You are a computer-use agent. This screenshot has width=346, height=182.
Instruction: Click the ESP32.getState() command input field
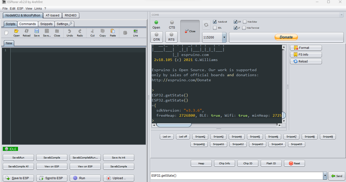[x=237, y=176]
